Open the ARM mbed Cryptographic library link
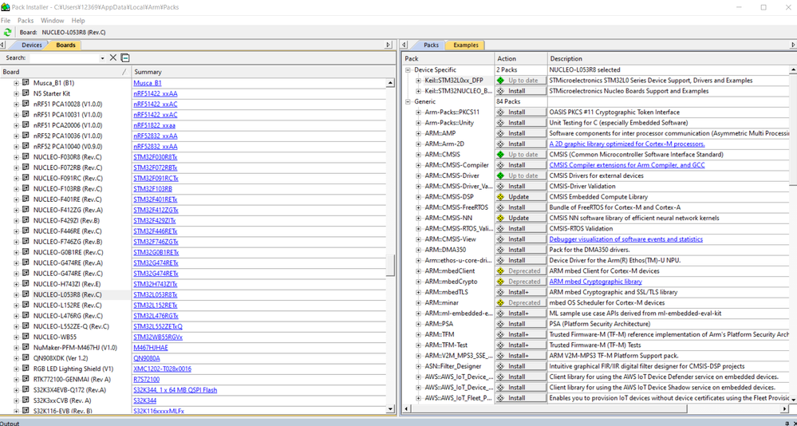 (x=596, y=282)
